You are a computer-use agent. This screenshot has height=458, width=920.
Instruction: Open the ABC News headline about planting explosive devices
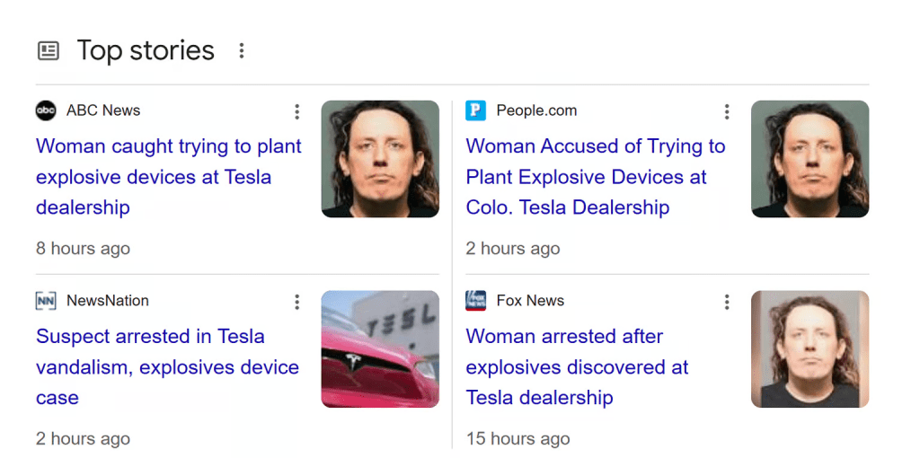168,177
